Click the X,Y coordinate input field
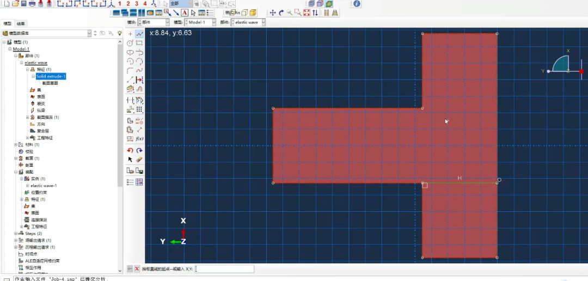The width and height of the screenshot is (588, 281). (224, 268)
